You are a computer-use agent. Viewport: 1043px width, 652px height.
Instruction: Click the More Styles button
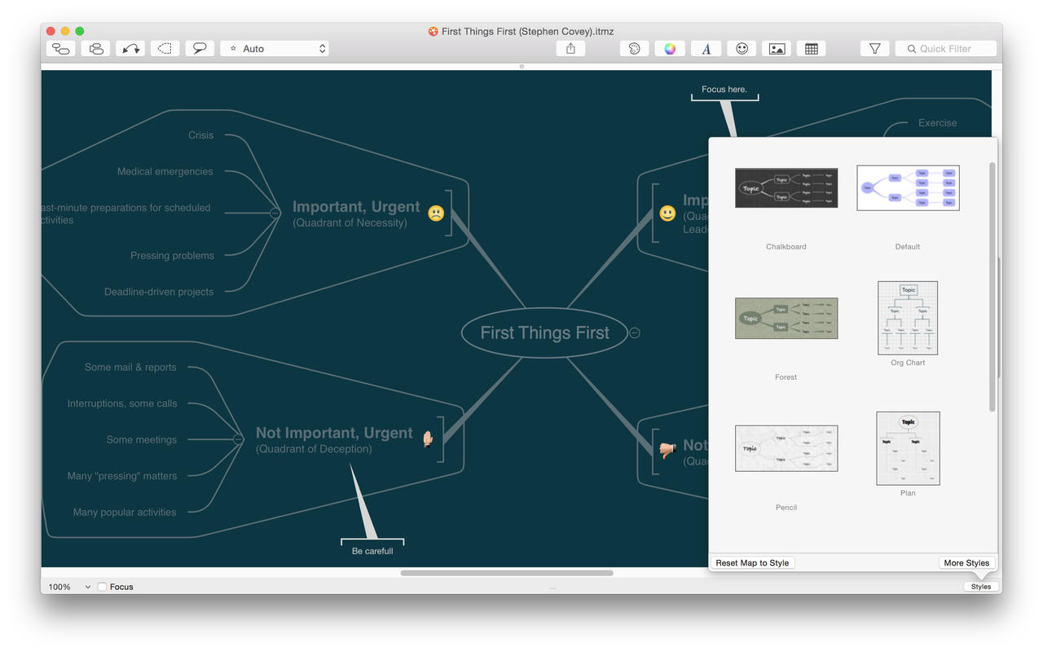tap(966, 563)
